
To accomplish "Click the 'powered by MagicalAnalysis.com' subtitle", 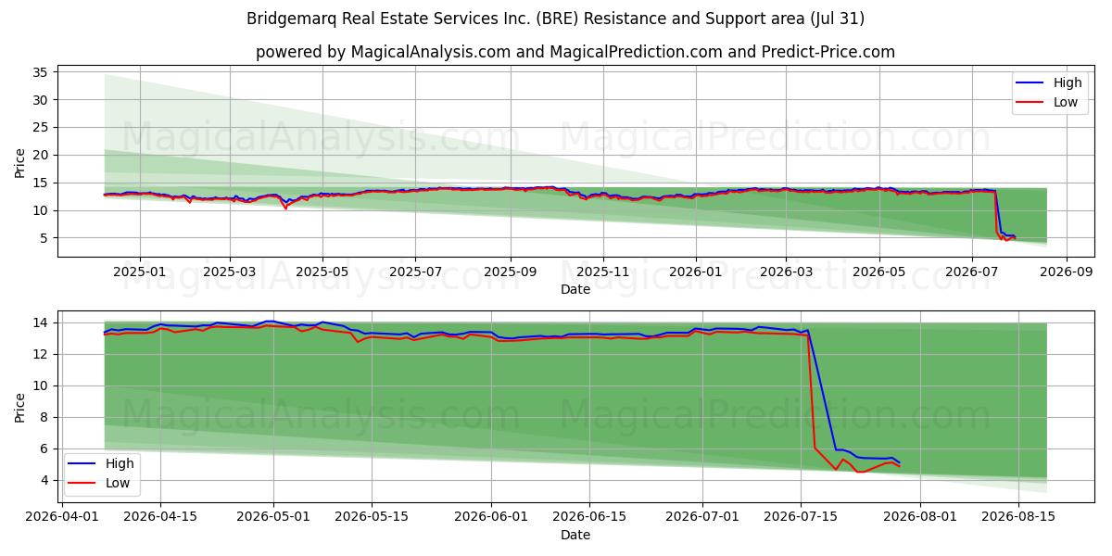I will [x=575, y=52].
